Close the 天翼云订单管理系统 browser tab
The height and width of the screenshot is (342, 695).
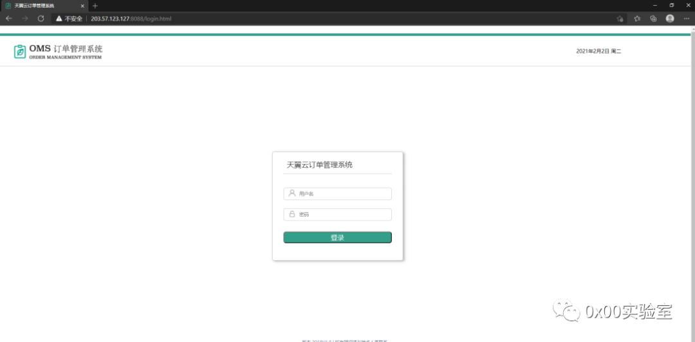coord(82,6)
